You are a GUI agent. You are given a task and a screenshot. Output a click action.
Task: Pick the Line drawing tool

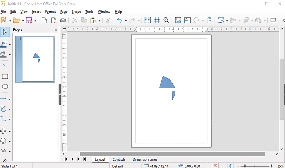click(x=5, y=66)
